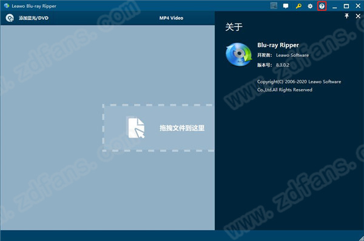Open the MP4 Video format selector
364x241 pixels.
pos(171,18)
